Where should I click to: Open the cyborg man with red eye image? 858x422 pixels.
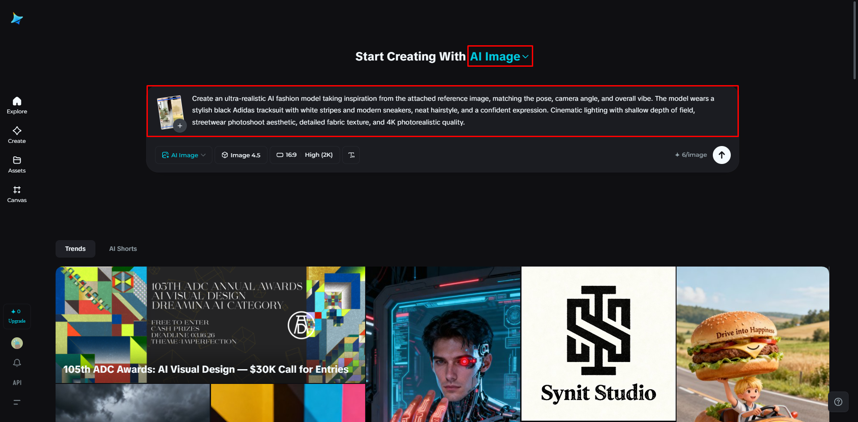pyautogui.click(x=443, y=344)
